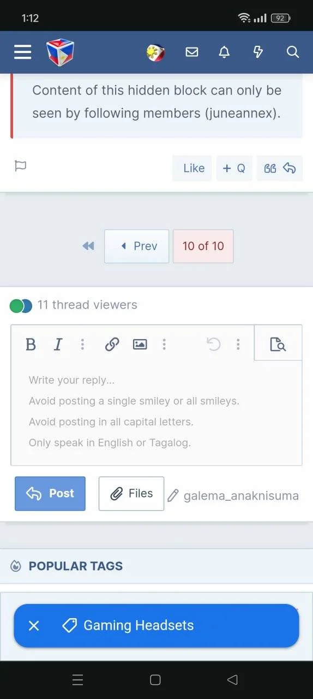The width and height of the screenshot is (313, 699).
Task: Expand more insert options after image icon
Action: pyautogui.click(x=164, y=345)
